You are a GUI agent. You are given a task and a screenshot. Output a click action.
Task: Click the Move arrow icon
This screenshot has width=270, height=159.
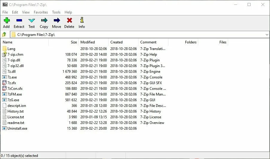pos(57,20)
